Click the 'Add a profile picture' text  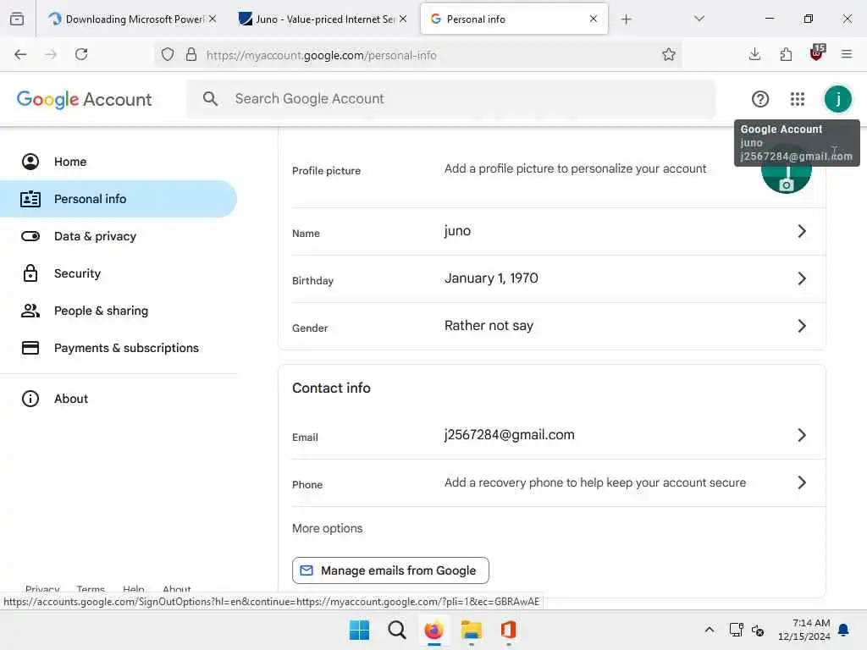[x=575, y=168]
